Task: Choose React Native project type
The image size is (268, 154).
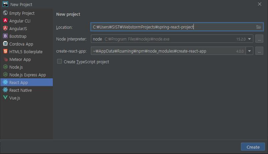Action: tap(26, 90)
